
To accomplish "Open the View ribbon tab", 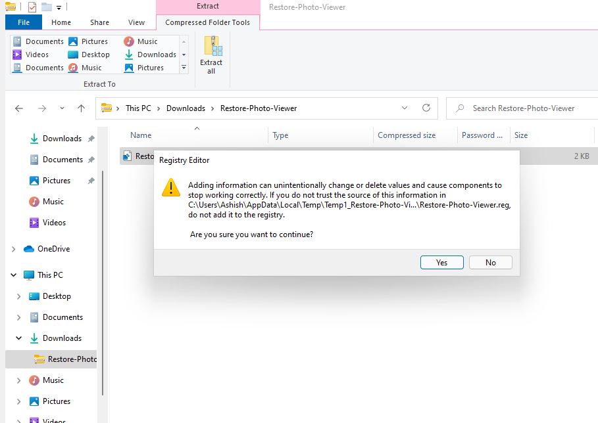I will pos(136,22).
